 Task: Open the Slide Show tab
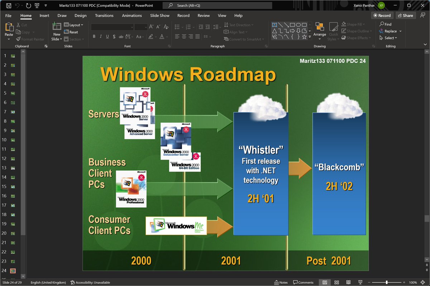160,15
